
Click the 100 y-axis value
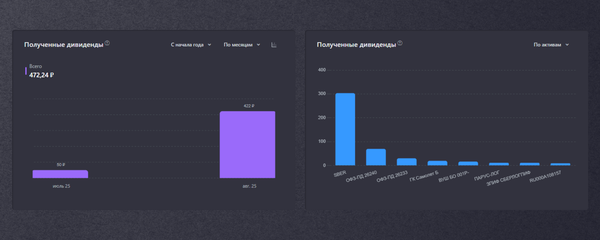[x=322, y=141]
